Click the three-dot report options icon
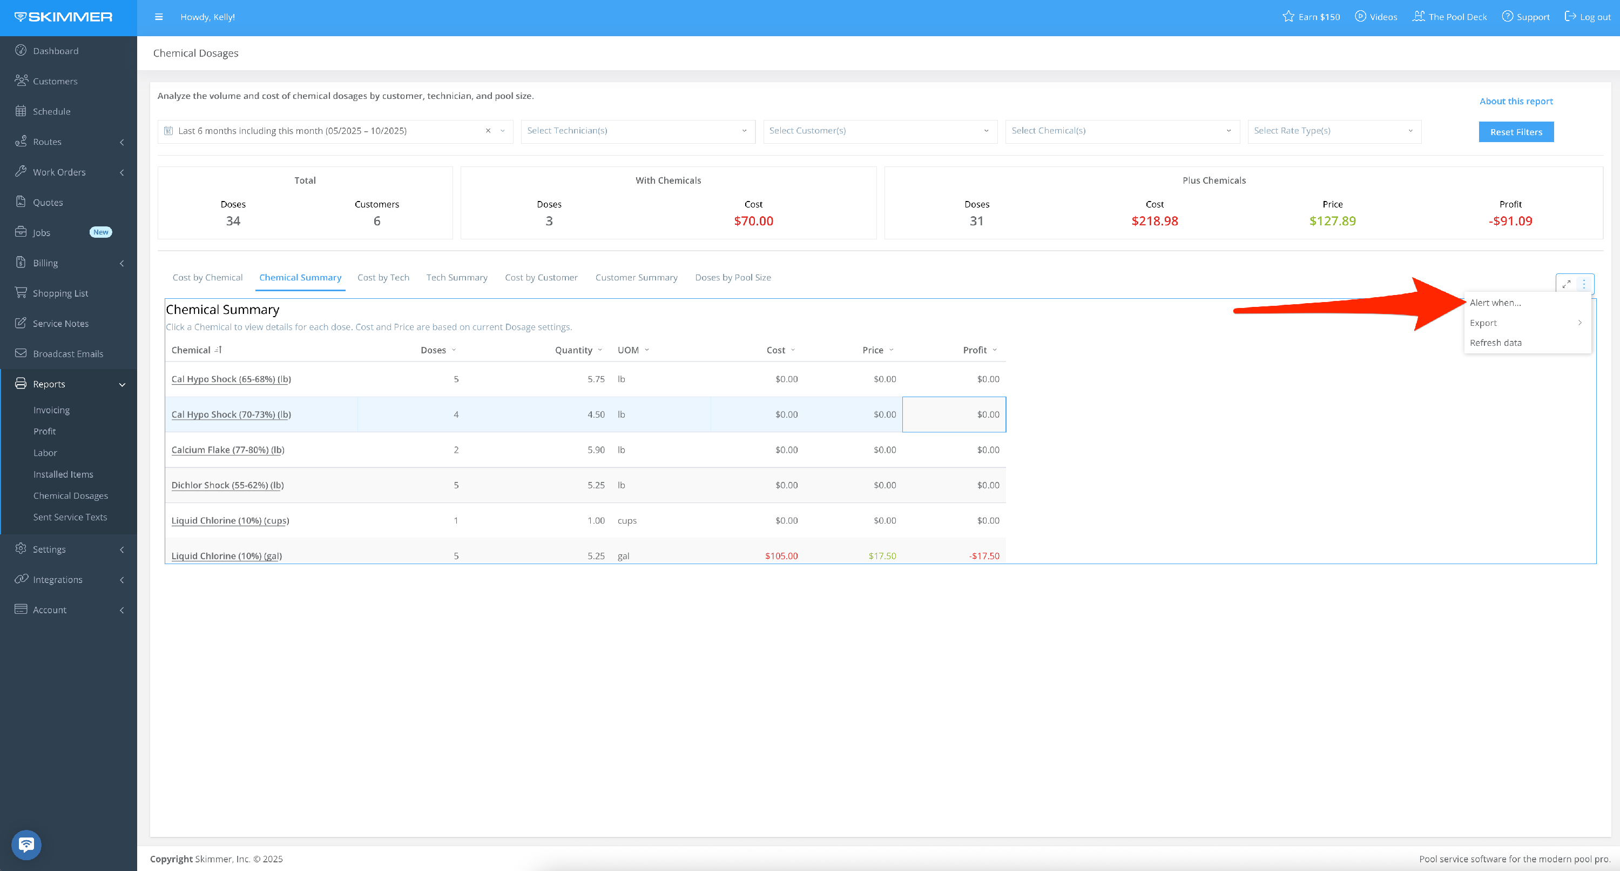This screenshot has height=871, width=1620. pyautogui.click(x=1583, y=284)
